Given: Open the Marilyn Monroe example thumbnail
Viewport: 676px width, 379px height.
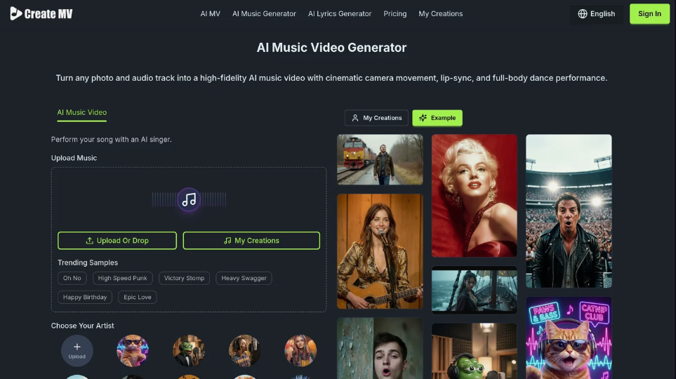Looking at the screenshot, I should point(475,196).
